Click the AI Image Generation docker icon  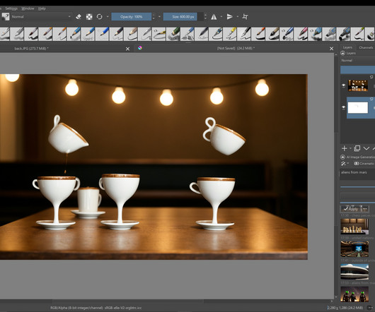342,157
